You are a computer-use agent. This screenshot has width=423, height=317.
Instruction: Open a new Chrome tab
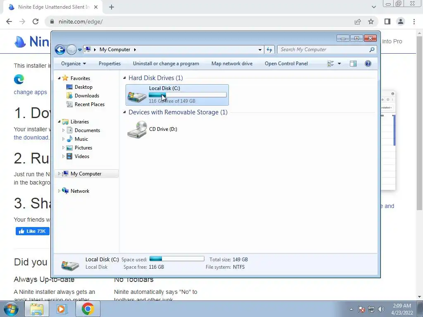click(112, 7)
